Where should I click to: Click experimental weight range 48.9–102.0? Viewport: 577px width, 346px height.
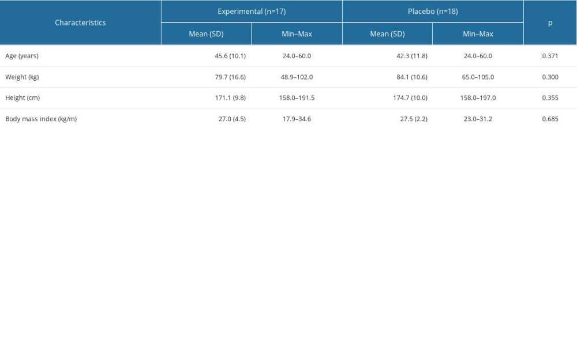click(x=297, y=77)
